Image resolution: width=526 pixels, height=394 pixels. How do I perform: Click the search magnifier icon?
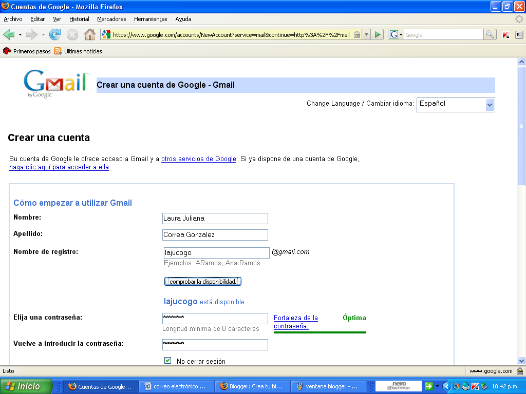[x=491, y=34]
